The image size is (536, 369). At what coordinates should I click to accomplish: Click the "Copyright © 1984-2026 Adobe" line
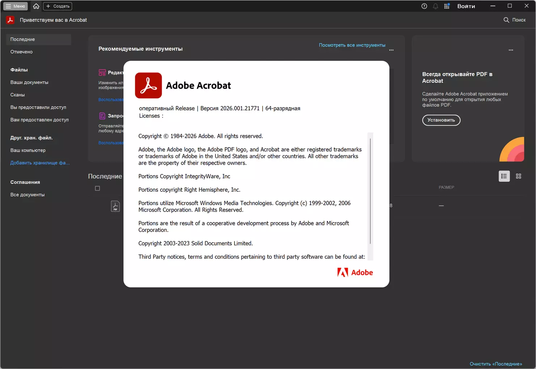click(x=201, y=136)
